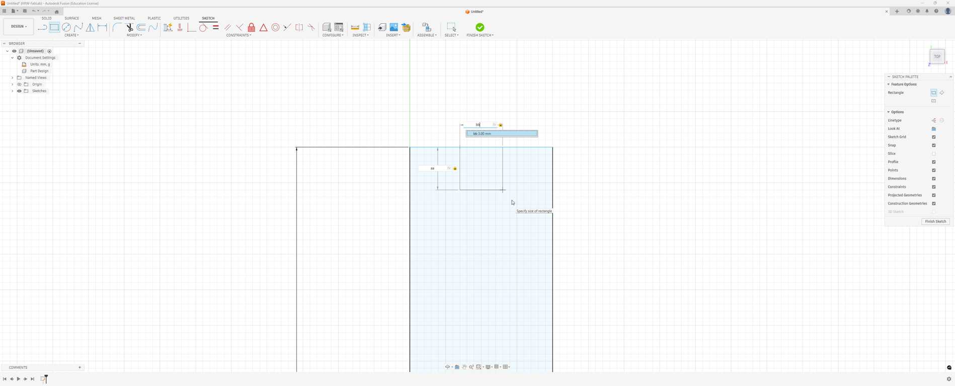Viewport: 955px width, 386px height.
Task: Enable the Slice checkbox
Action: [934, 154]
